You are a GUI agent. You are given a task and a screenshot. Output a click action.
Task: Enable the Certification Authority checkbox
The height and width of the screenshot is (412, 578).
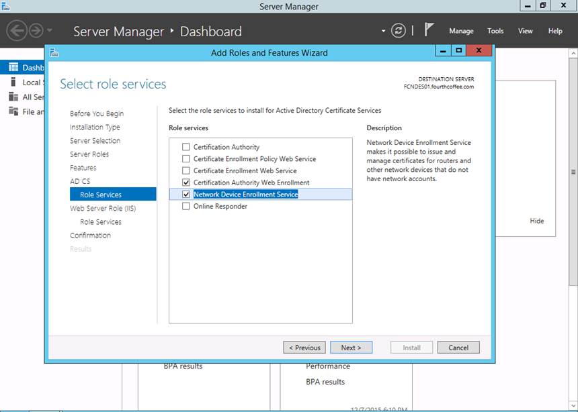pyautogui.click(x=186, y=147)
